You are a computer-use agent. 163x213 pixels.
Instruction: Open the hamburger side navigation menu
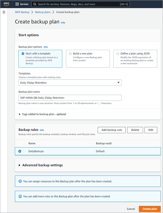coord(4,12)
